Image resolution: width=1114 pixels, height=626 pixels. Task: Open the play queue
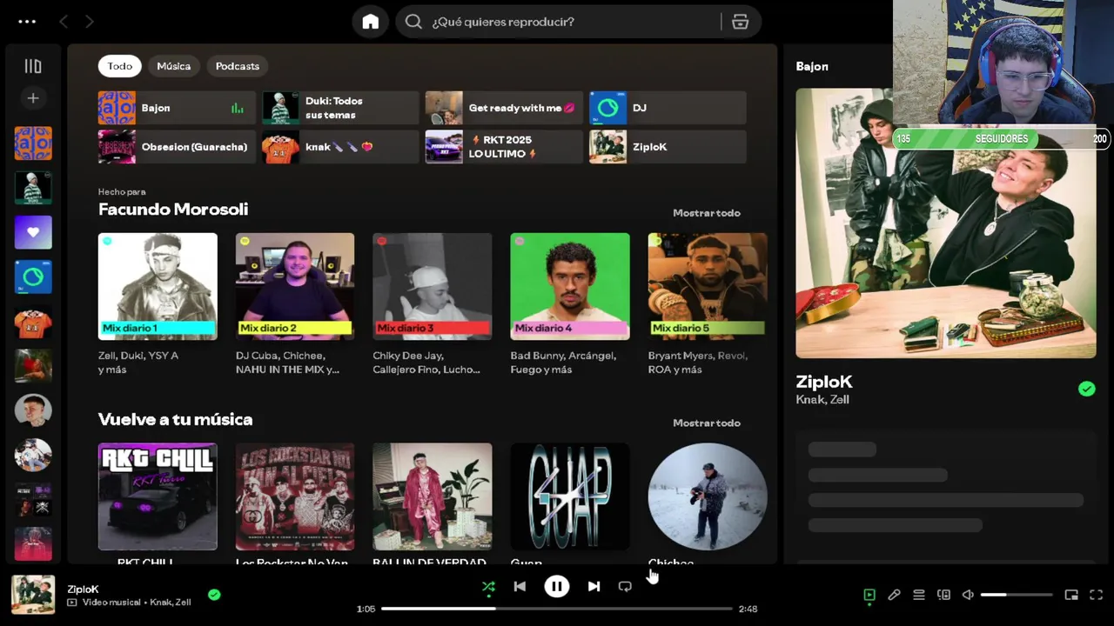[919, 595]
